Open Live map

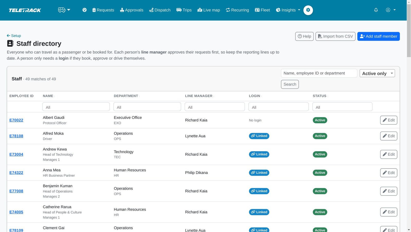coord(209,10)
